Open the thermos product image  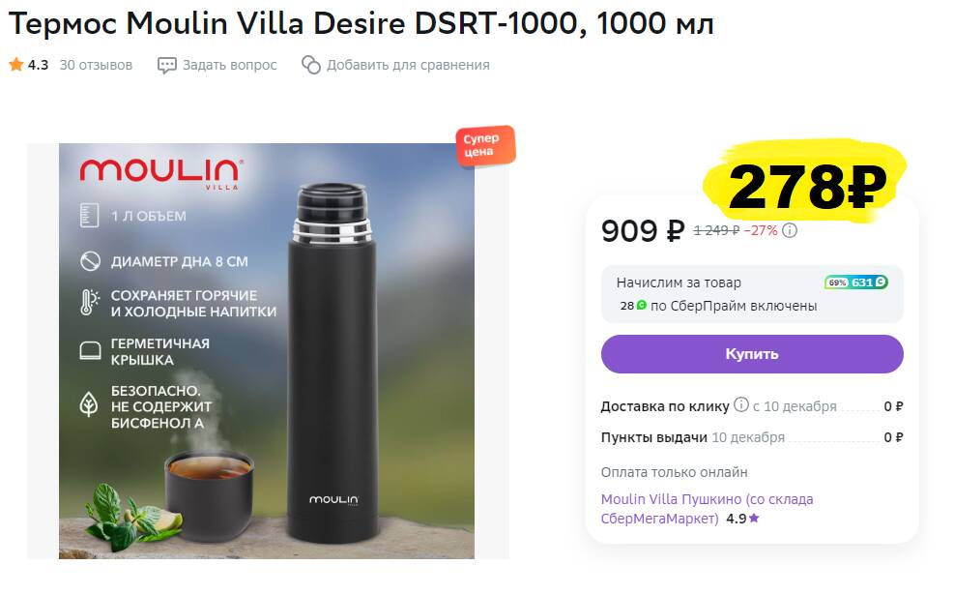[267, 351]
